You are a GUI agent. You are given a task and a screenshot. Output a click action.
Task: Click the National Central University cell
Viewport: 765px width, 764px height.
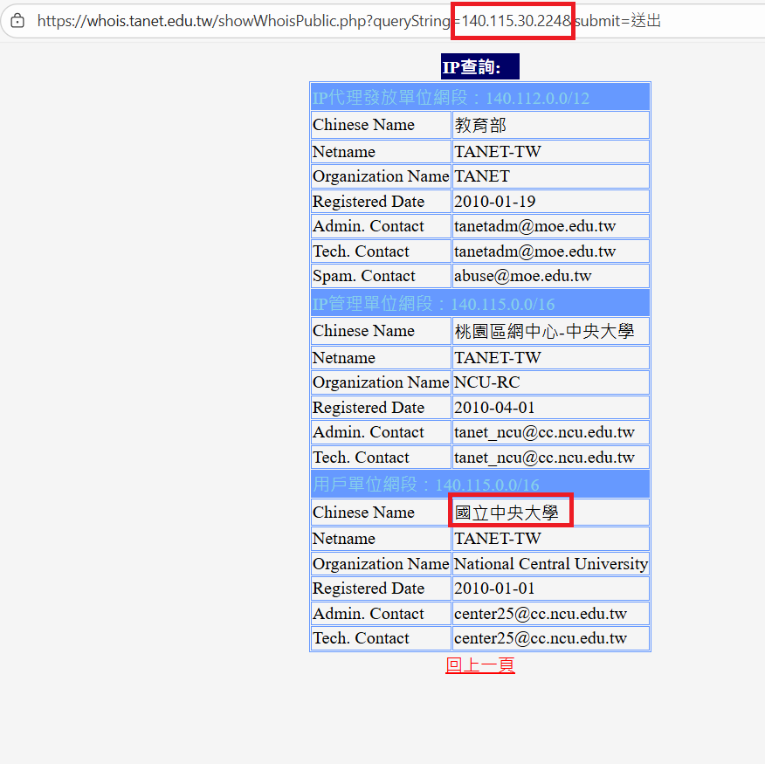pos(551,564)
